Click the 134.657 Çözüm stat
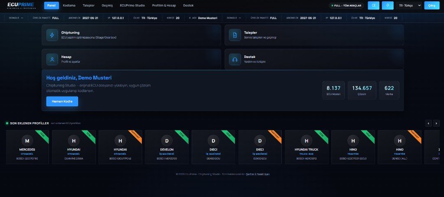Viewport: 444px width, 197px height. click(362, 90)
